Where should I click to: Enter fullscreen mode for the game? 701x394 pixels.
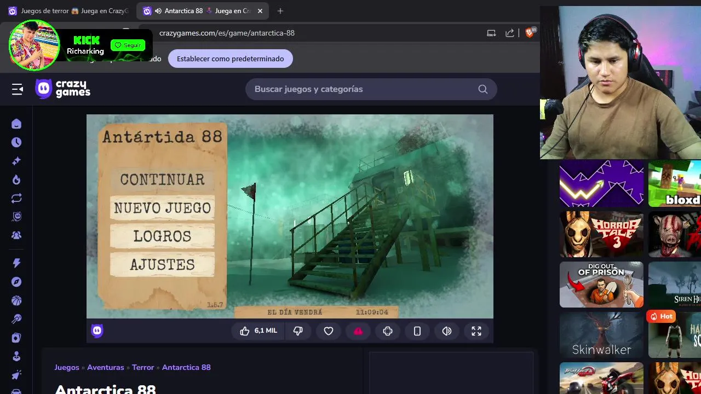click(476, 331)
